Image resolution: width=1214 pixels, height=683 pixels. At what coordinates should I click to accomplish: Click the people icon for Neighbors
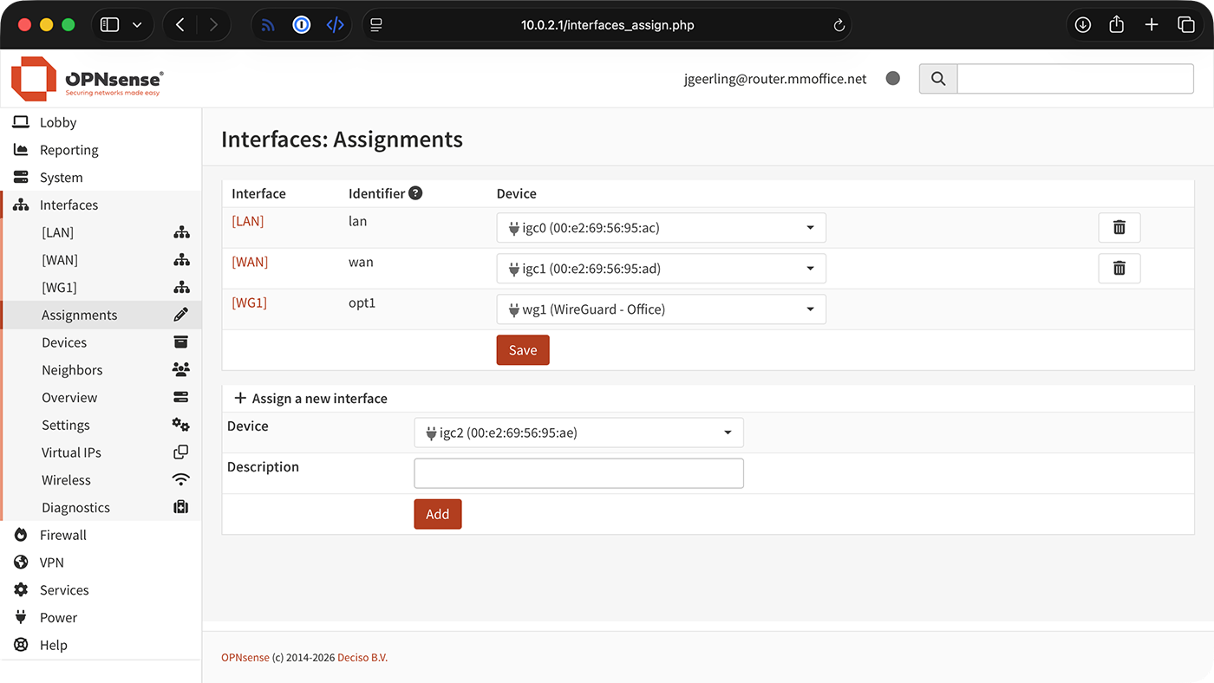[x=180, y=370]
